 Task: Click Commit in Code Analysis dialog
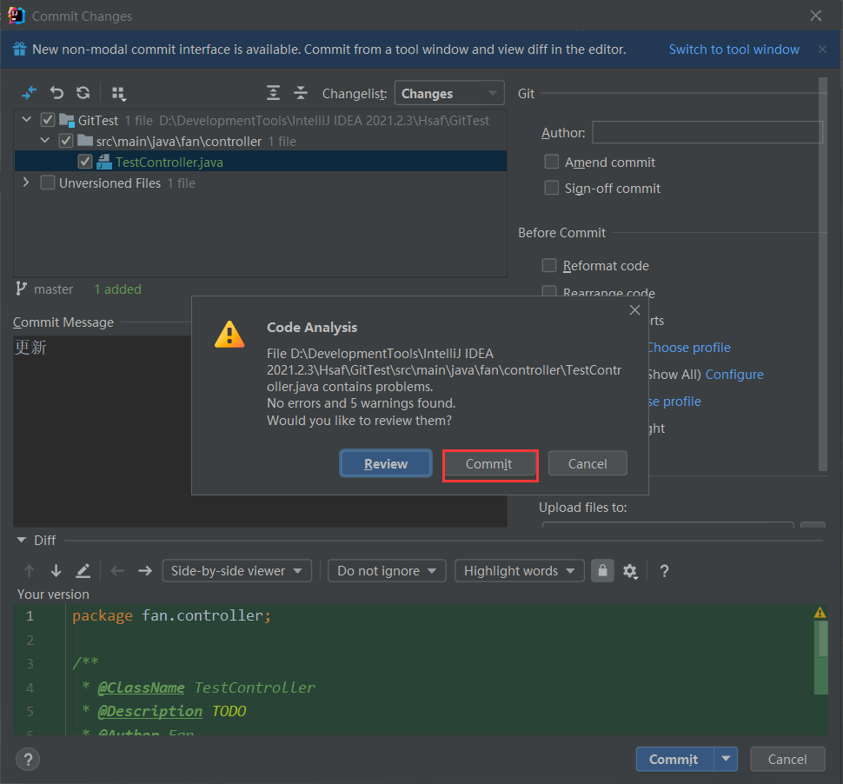click(488, 463)
